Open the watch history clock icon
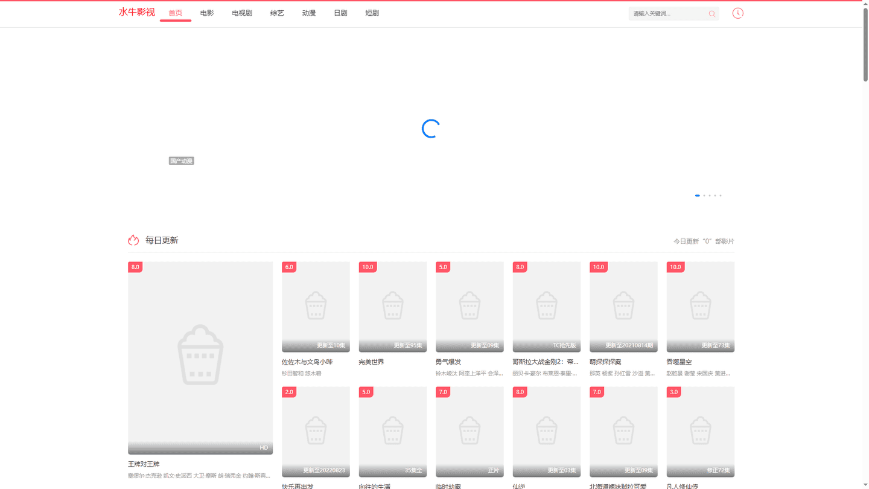 coord(737,13)
